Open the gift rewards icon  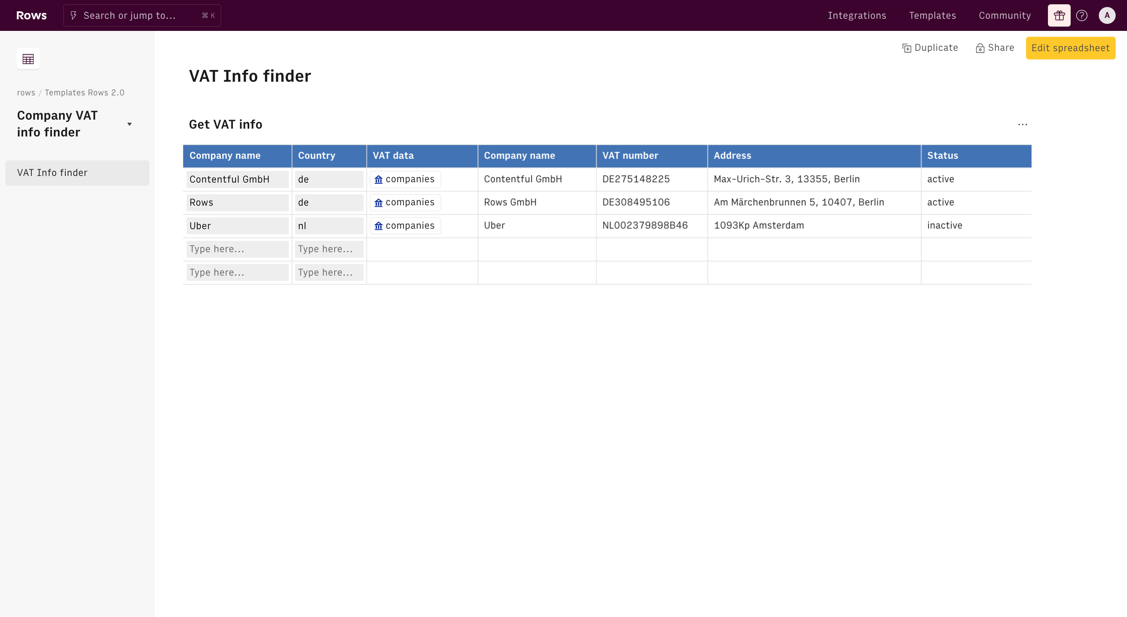(1059, 15)
